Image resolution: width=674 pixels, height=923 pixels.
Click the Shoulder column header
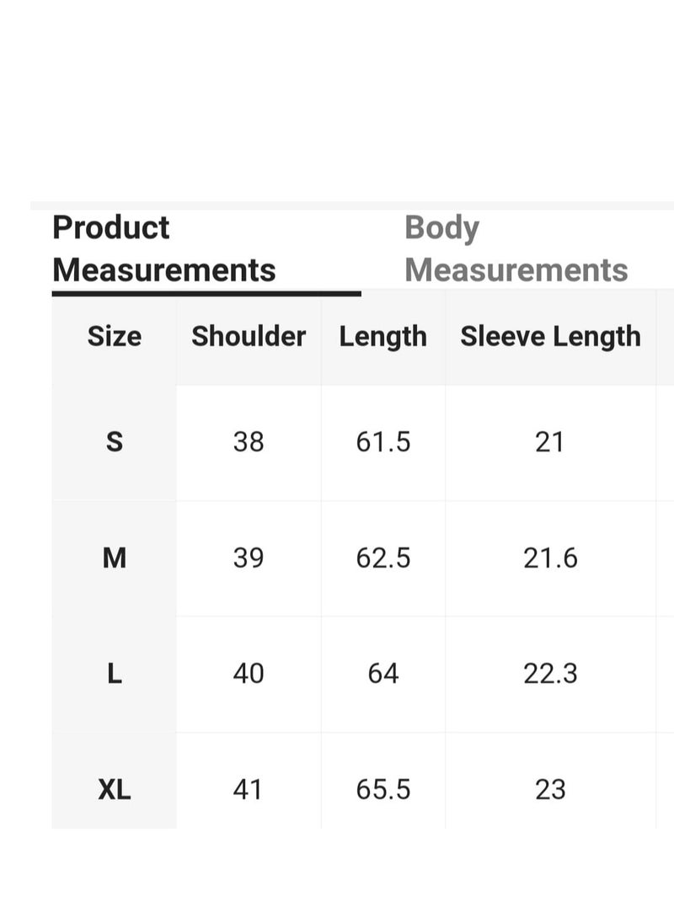click(x=249, y=337)
